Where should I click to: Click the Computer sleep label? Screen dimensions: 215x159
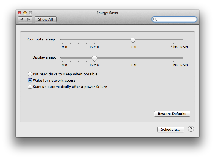[x=42, y=39]
